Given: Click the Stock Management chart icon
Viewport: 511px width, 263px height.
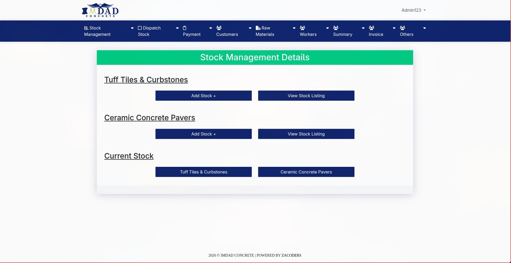Looking at the screenshot, I should (86, 28).
